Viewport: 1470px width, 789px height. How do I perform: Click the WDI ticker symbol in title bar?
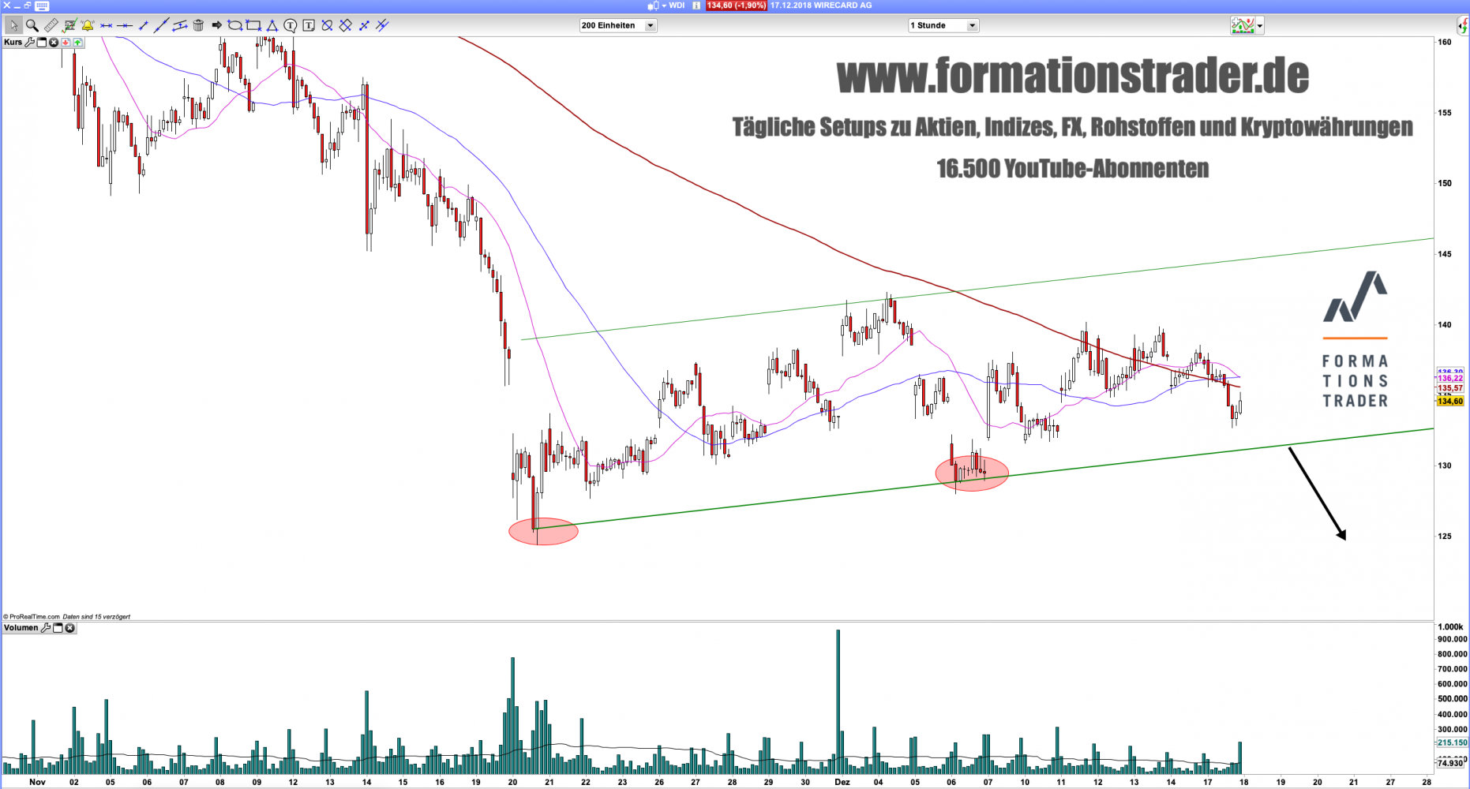click(677, 6)
